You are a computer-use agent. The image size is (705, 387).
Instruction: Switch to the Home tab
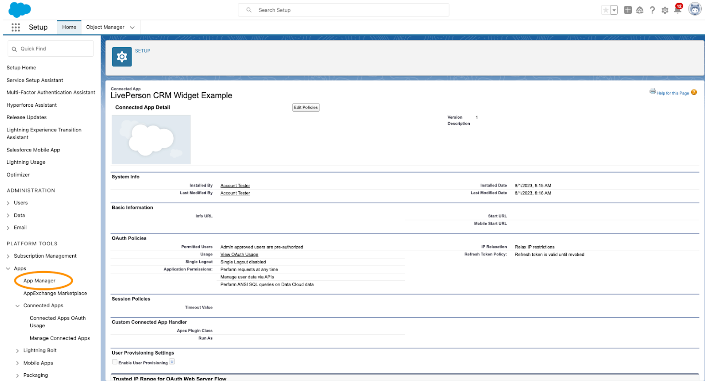(x=69, y=27)
